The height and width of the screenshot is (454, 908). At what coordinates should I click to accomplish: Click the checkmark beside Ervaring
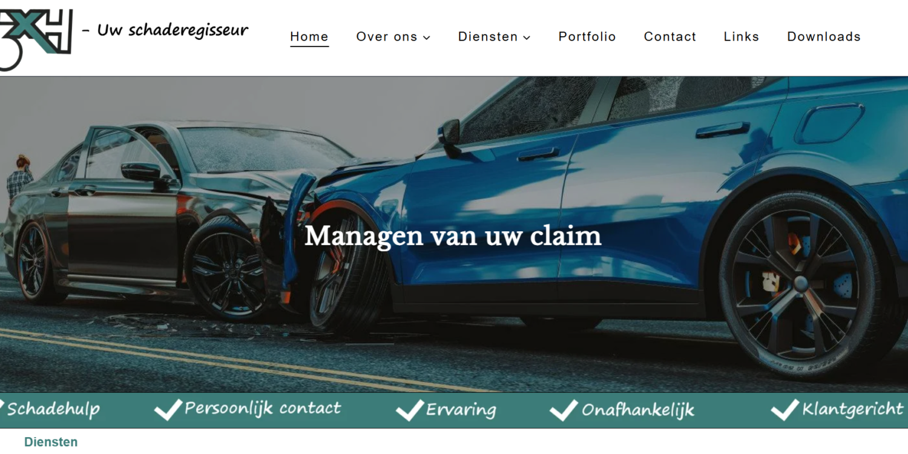[x=410, y=410]
